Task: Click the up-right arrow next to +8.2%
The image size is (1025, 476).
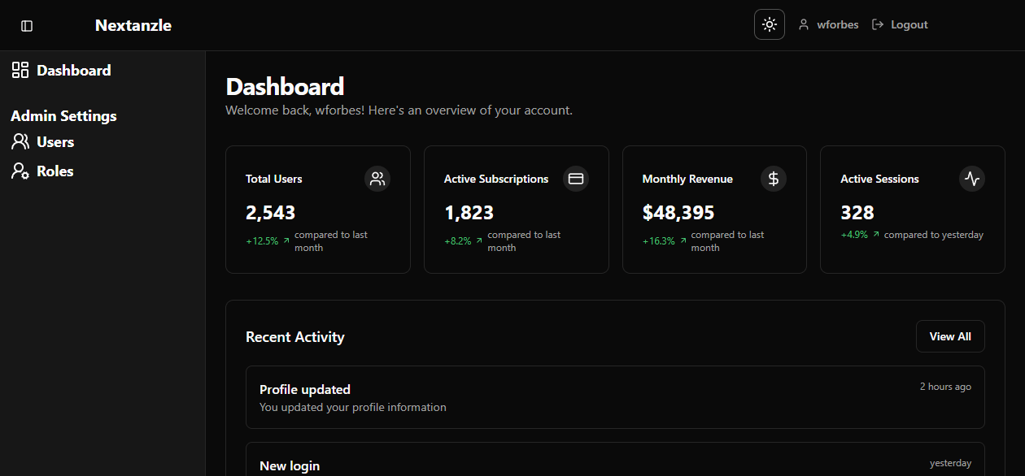Action: tap(479, 241)
